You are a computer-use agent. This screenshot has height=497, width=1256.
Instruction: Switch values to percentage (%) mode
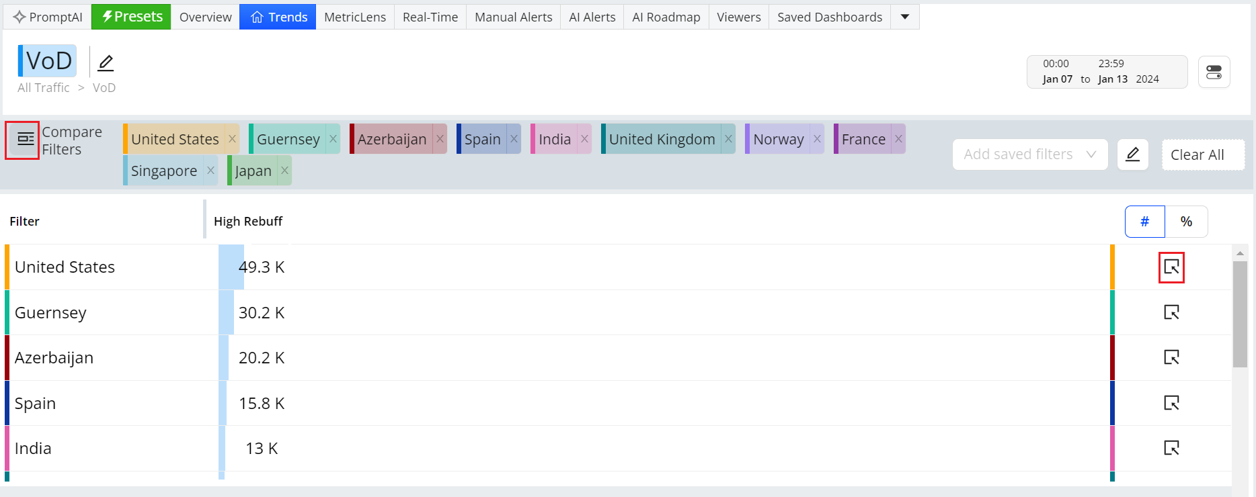[1186, 222]
